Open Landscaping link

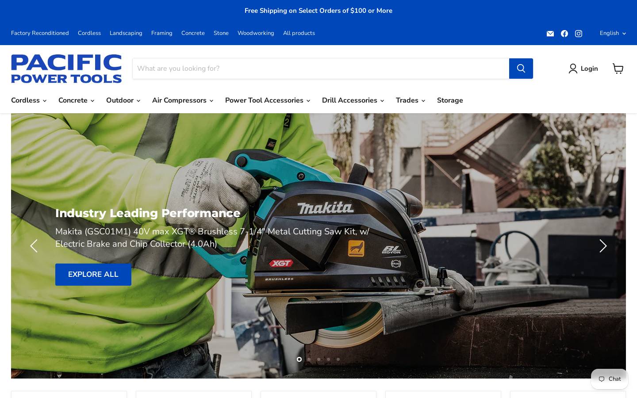pos(126,33)
